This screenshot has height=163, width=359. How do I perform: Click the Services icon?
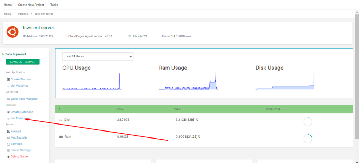pyautogui.click(x=9, y=144)
